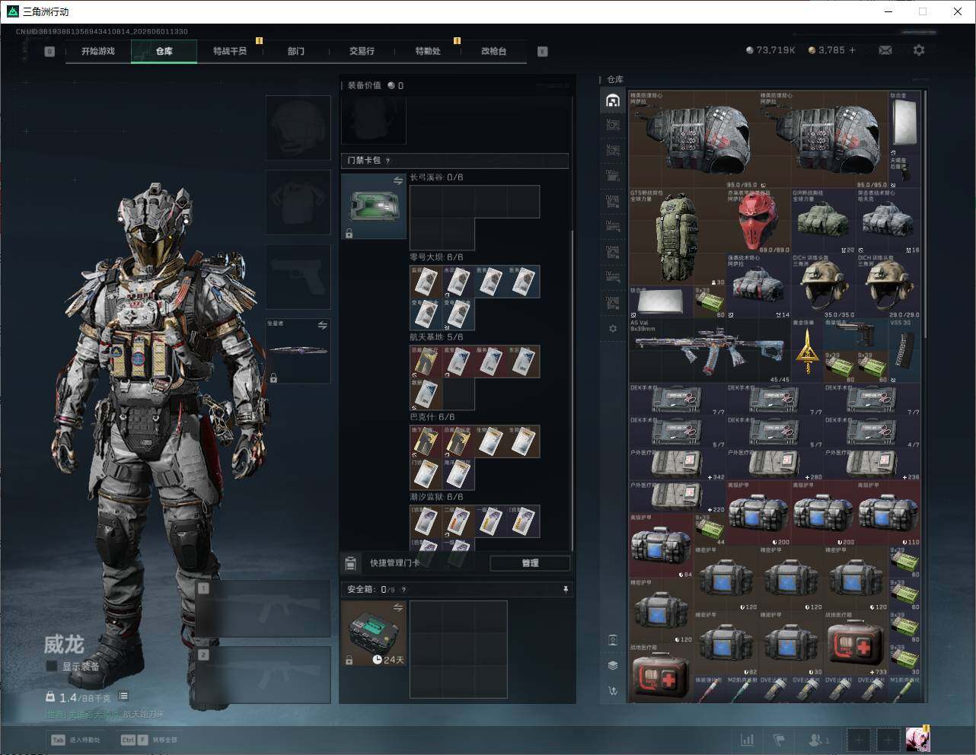The height and width of the screenshot is (755, 976).
Task: Click the 进入特勤处 Tab shortcut
Action: coord(75,740)
